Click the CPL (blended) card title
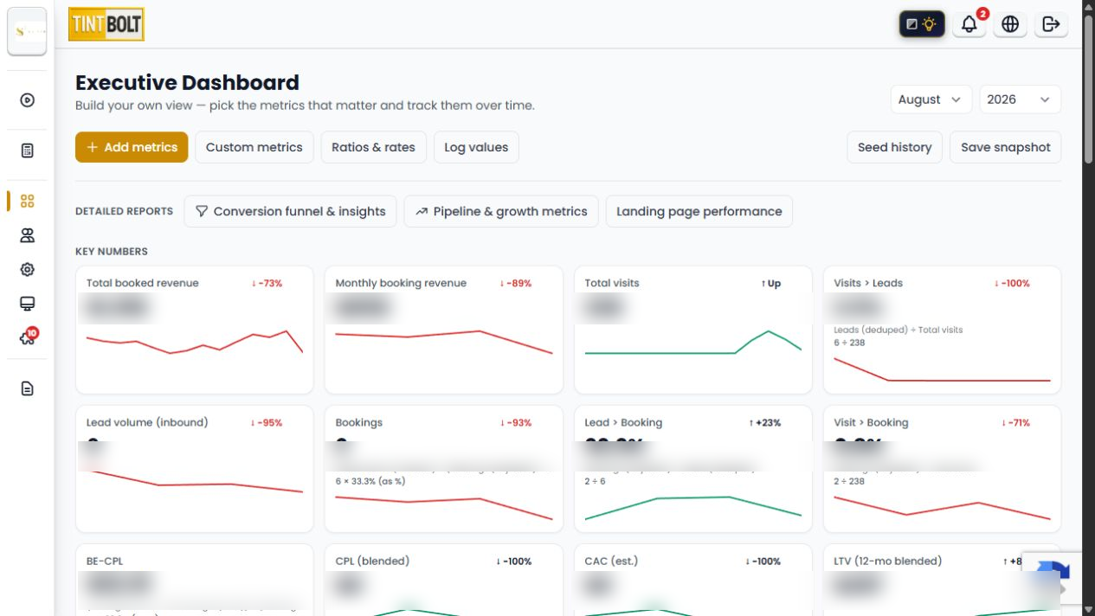 coord(373,561)
